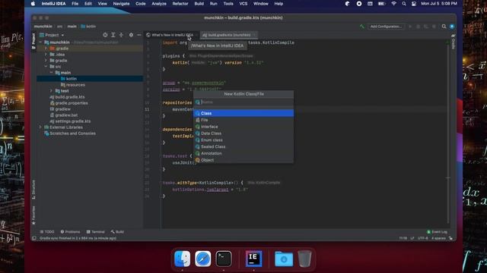Collapse the src folder
Image resolution: width=487 pixels, height=273 pixels.
[46, 67]
